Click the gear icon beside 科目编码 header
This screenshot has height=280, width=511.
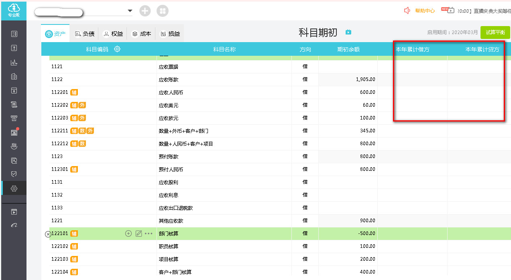tap(117, 49)
